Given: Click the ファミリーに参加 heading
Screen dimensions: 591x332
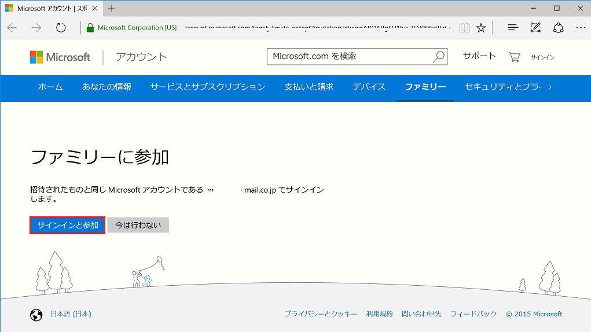Looking at the screenshot, I should (100, 157).
